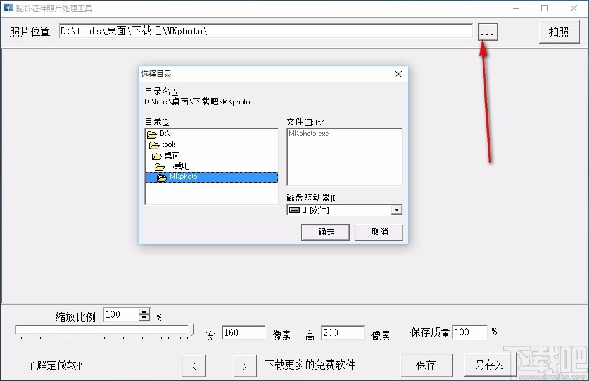Open the 磁盘驱动器 drive dropdown

[397, 209]
